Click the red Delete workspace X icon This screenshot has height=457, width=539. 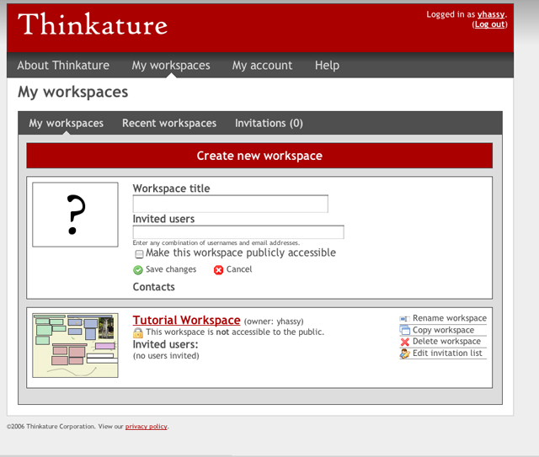click(x=405, y=342)
